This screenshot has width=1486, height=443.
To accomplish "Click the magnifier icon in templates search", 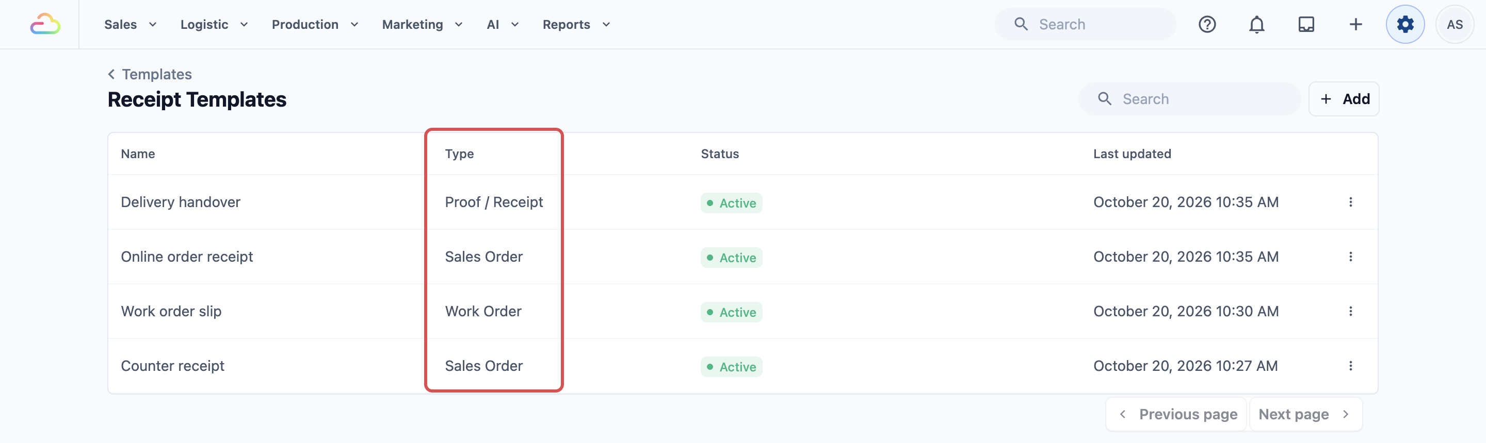I will [x=1104, y=99].
